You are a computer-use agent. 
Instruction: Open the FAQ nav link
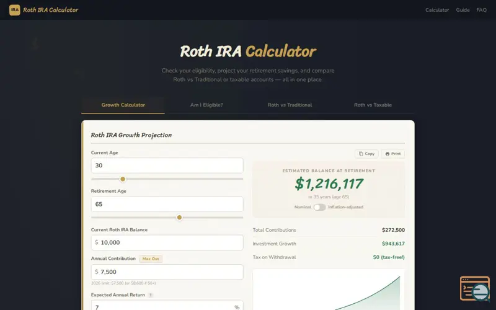coord(482,10)
